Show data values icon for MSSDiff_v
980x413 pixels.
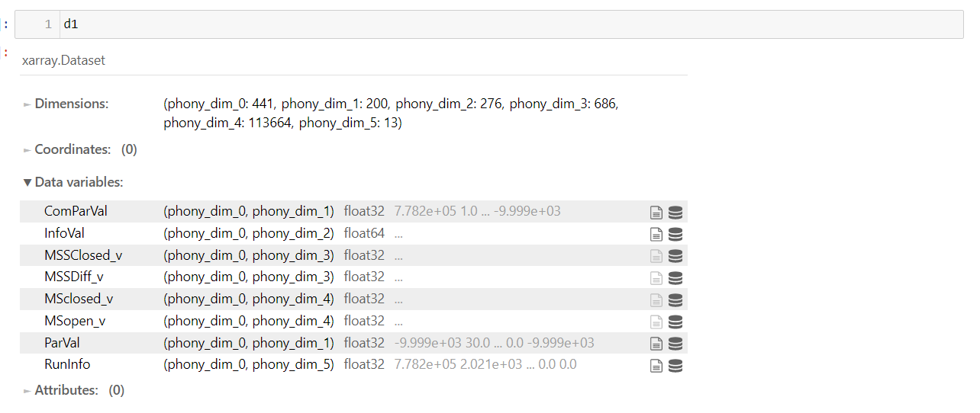(x=675, y=277)
